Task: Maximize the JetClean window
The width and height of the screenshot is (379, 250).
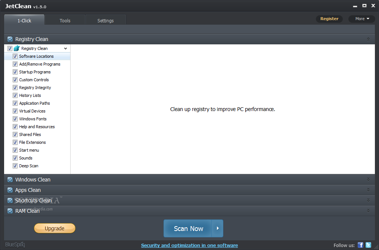Action: pos(364,6)
